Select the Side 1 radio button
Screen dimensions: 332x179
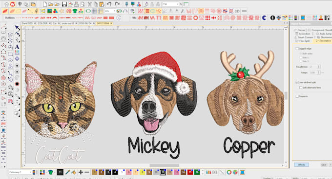(301, 57)
